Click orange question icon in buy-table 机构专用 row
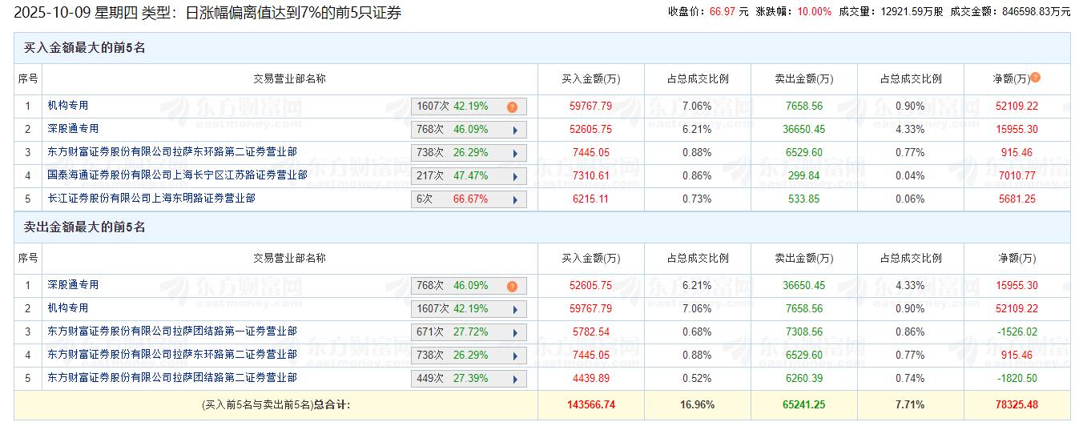Screen dimensions: 1079x430 [512, 106]
